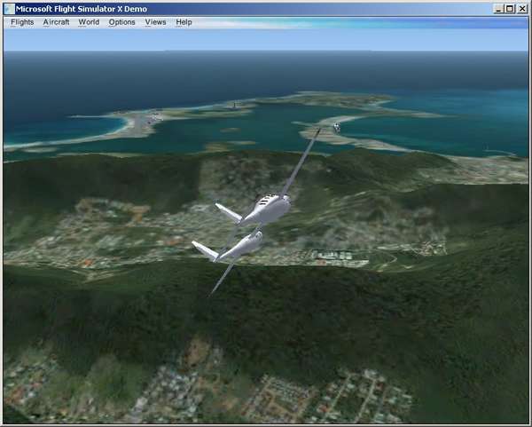The height and width of the screenshot is (427, 532).
Task: Maximize the Flight Simulator X Demo window
Action: pos(510,9)
